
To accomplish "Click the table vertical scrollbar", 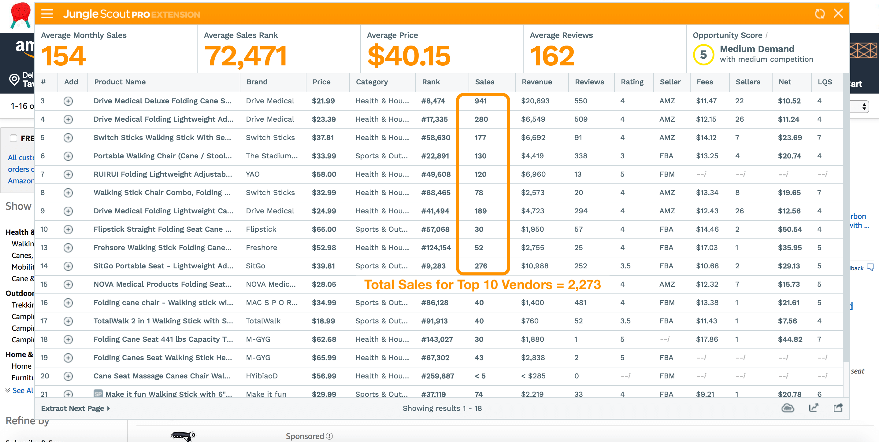I will (x=846, y=218).
